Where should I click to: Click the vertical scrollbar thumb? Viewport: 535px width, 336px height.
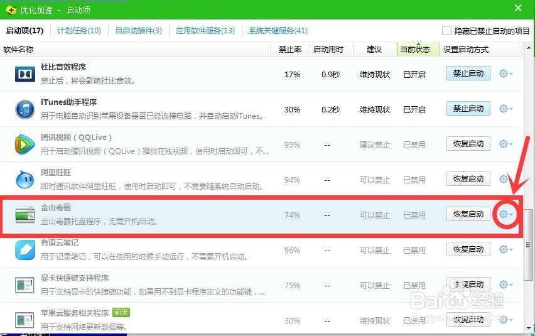[x=528, y=244]
